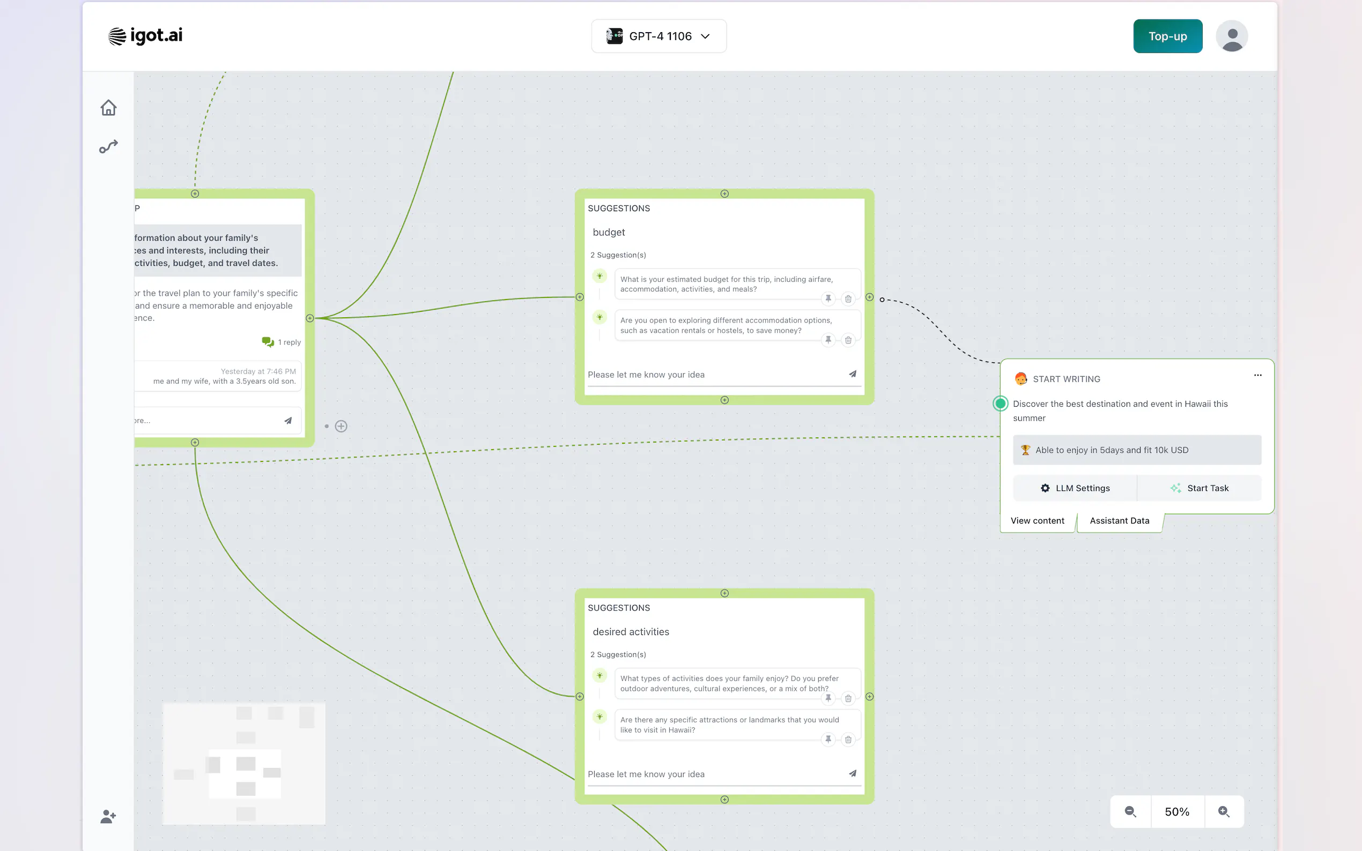Viewport: 1362px width, 851px height.
Task: Switch to the Assistant Data tab
Action: [x=1119, y=520]
